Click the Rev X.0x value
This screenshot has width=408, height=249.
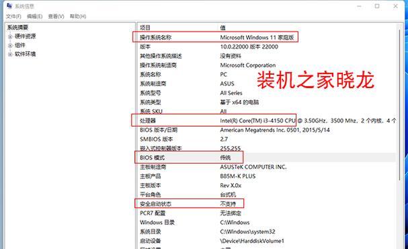coord(231,186)
